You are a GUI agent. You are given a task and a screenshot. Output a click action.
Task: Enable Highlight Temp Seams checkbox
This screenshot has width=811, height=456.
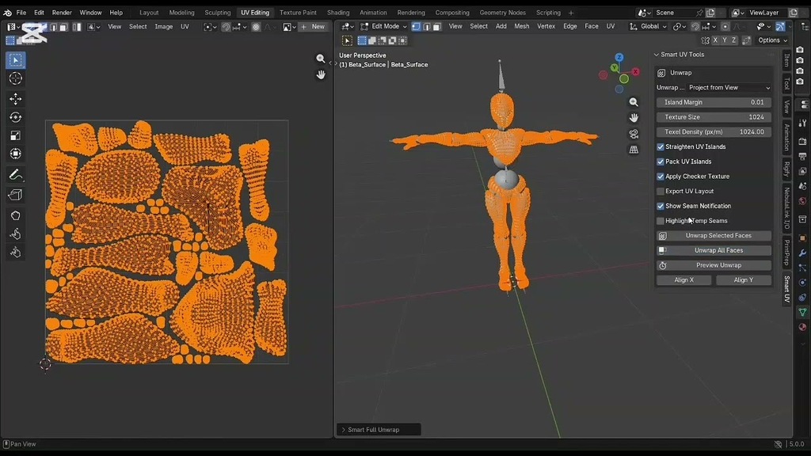pyautogui.click(x=661, y=221)
